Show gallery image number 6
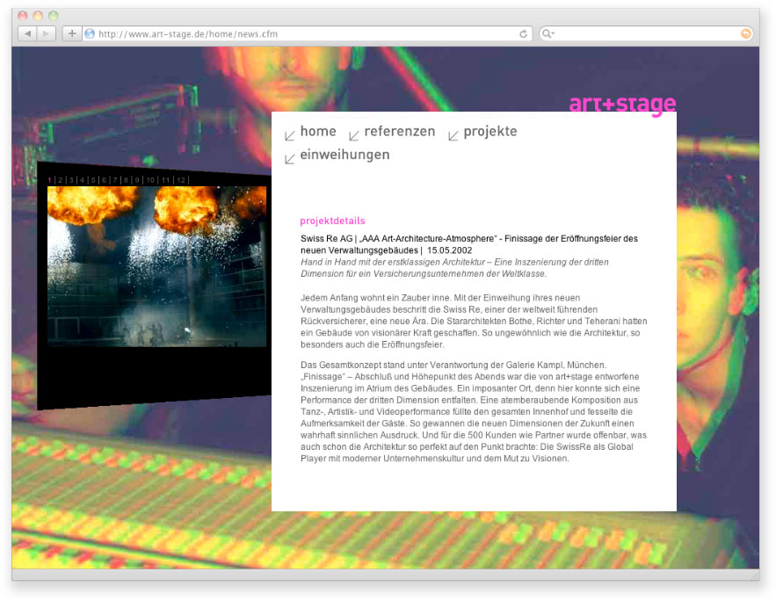Screen dimensions: 776x601 [x=104, y=179]
